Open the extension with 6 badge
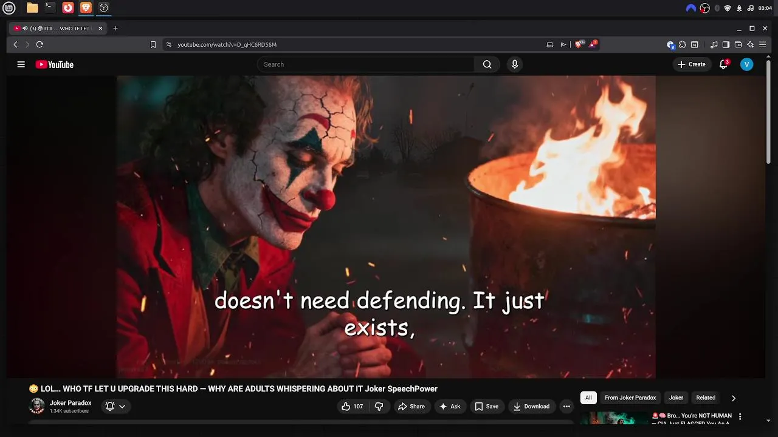The height and width of the screenshot is (437, 778). click(x=670, y=44)
